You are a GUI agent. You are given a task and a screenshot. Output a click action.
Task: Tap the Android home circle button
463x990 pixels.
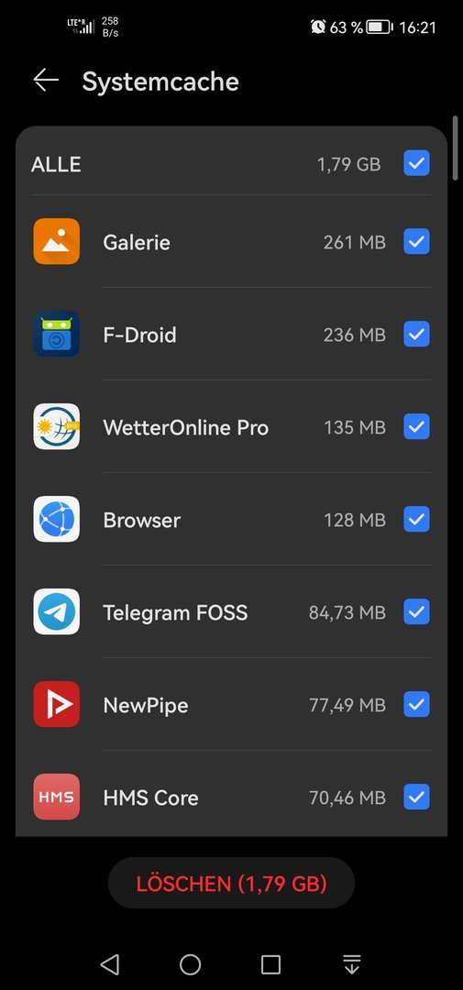[x=190, y=964]
